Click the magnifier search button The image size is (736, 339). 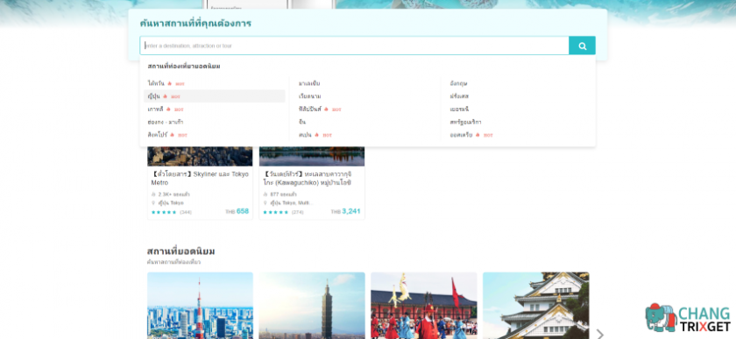pos(582,46)
